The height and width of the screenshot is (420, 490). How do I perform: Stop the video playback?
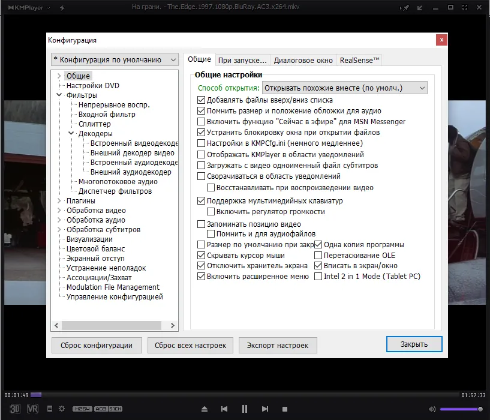pos(285,409)
